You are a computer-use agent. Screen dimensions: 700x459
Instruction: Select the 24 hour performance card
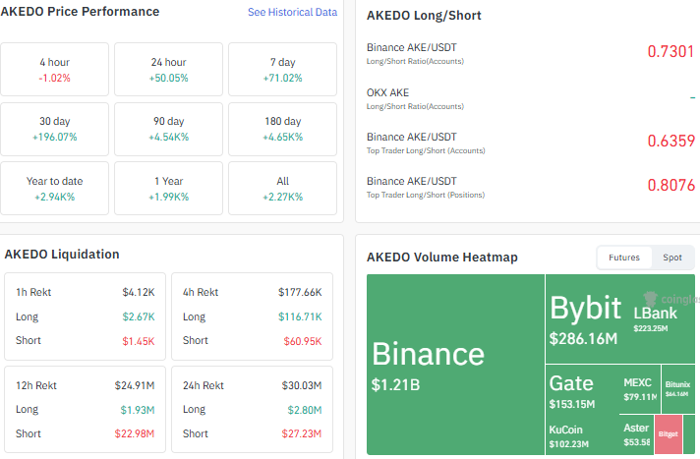[168, 69]
